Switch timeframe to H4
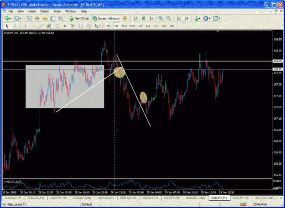The width and height of the screenshot is (285, 208). [x=148, y=26]
